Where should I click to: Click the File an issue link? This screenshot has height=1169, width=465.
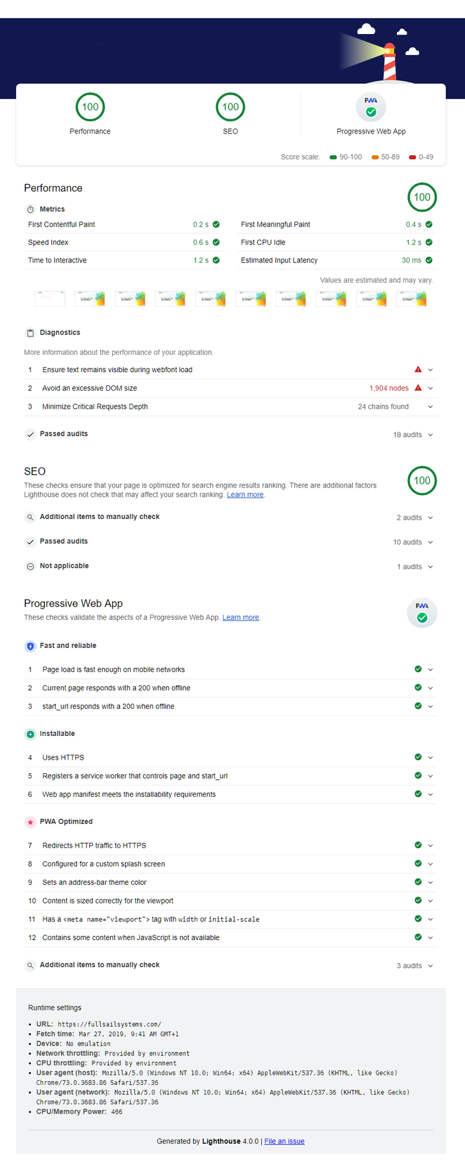(284, 1141)
